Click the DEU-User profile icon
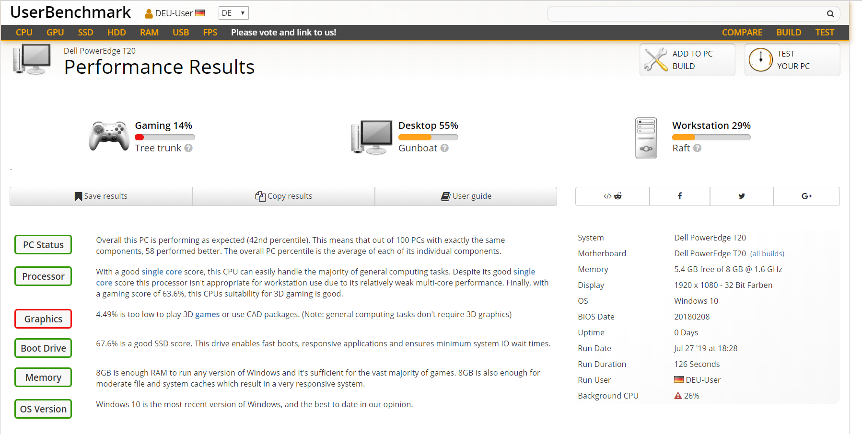 tap(149, 14)
